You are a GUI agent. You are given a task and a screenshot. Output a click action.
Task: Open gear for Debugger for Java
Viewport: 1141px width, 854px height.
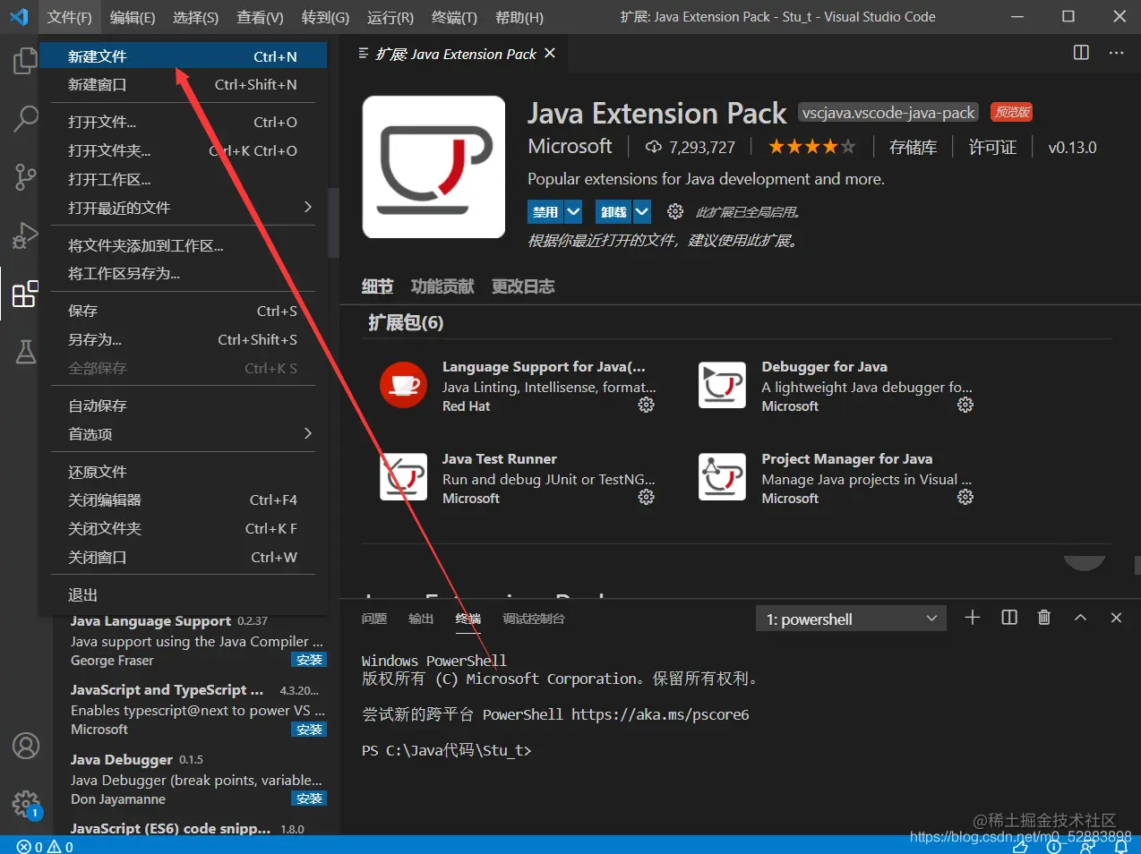(x=965, y=406)
